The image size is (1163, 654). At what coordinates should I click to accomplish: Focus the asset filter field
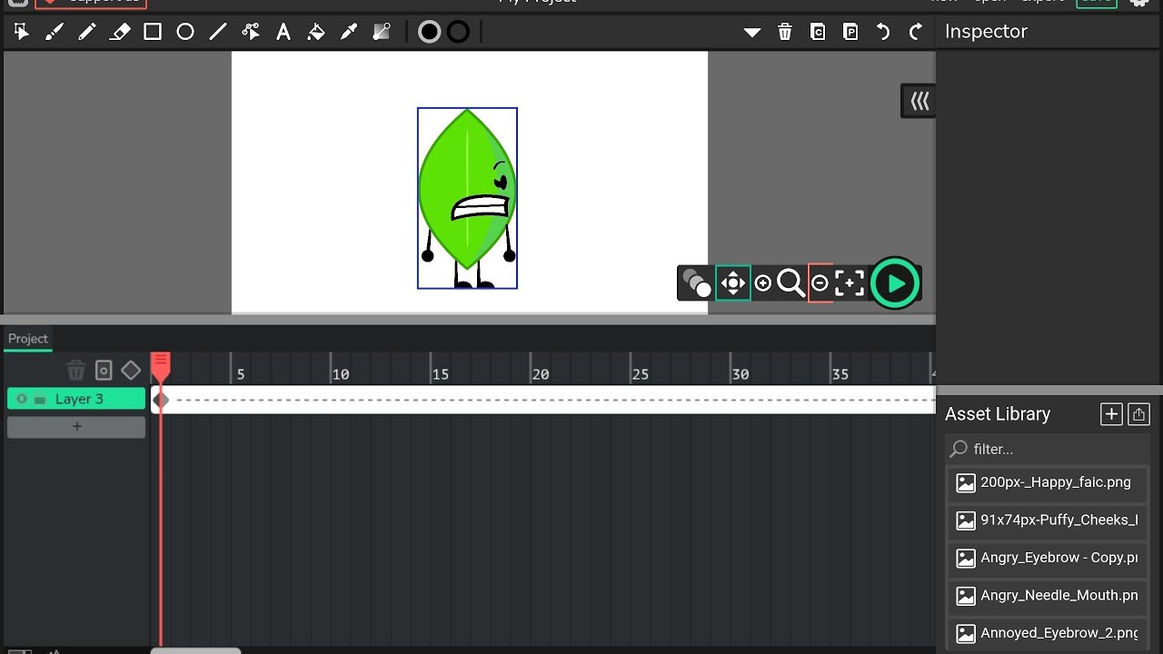coord(1048,449)
